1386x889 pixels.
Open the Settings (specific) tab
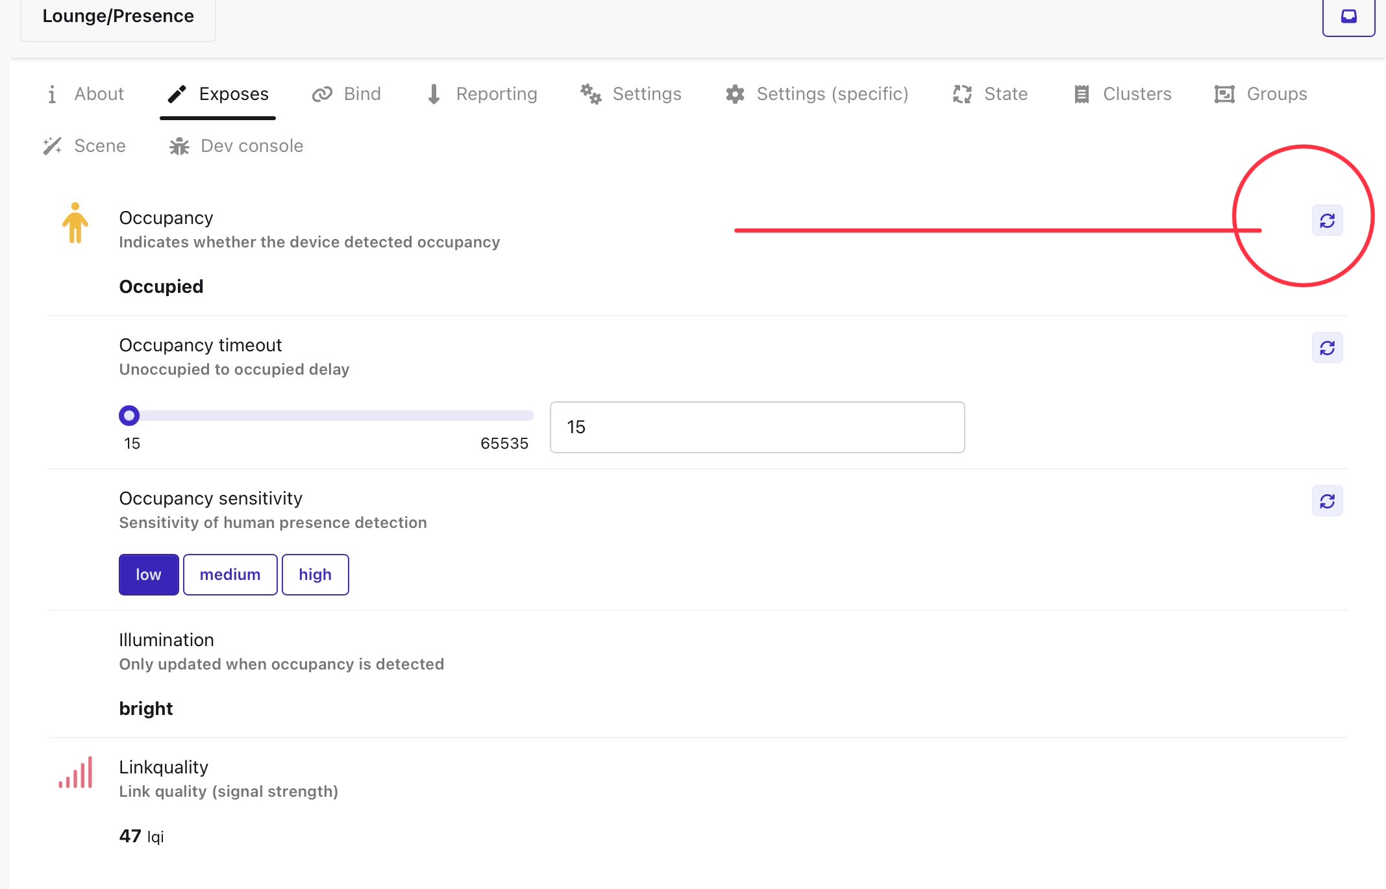tap(817, 94)
